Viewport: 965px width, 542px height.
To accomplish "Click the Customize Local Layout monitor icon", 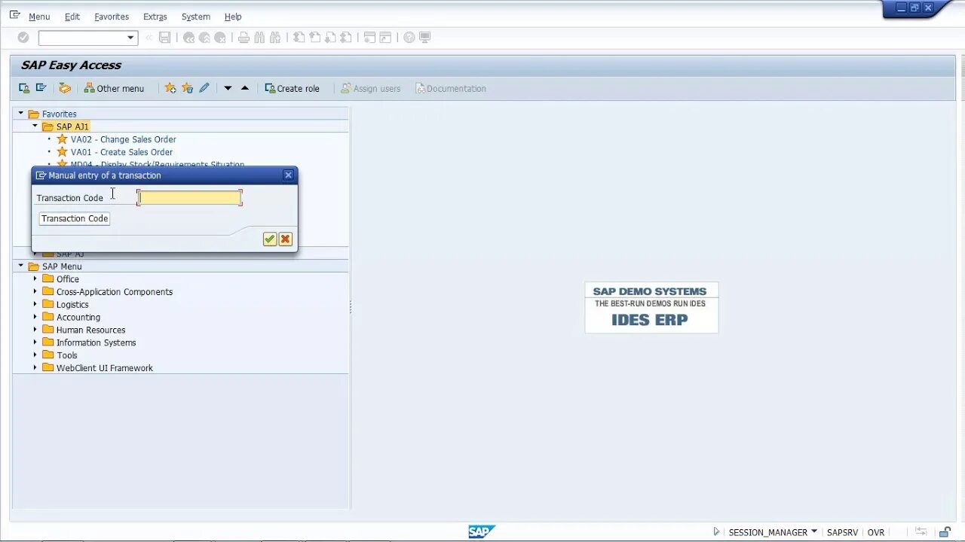I will (424, 38).
